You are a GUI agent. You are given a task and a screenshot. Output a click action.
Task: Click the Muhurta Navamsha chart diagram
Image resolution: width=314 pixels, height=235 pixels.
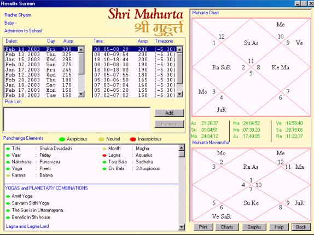tap(251, 185)
